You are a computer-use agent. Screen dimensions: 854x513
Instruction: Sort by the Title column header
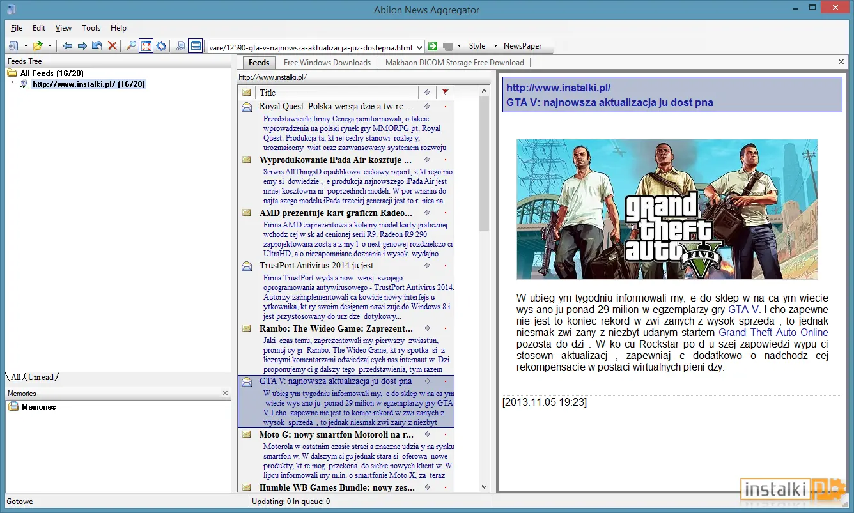point(337,93)
